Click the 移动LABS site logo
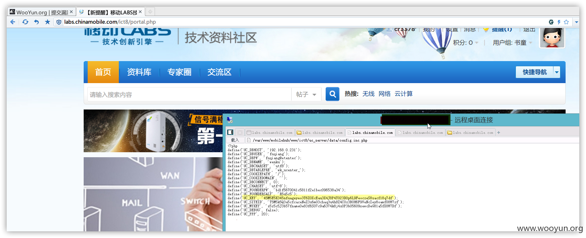The width and height of the screenshot is (586, 238). (x=128, y=37)
